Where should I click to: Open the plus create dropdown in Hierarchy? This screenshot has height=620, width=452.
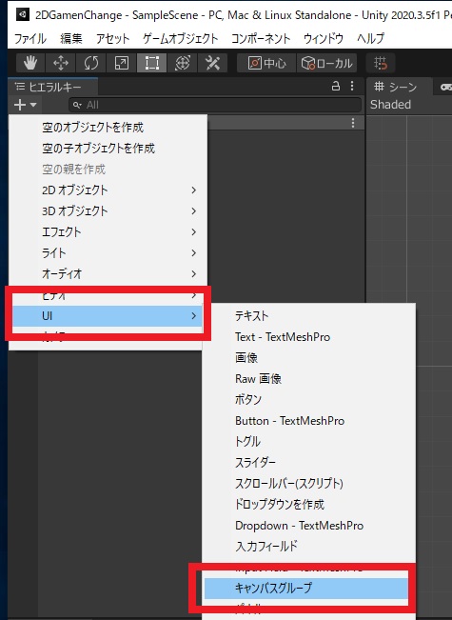[x=25, y=105]
